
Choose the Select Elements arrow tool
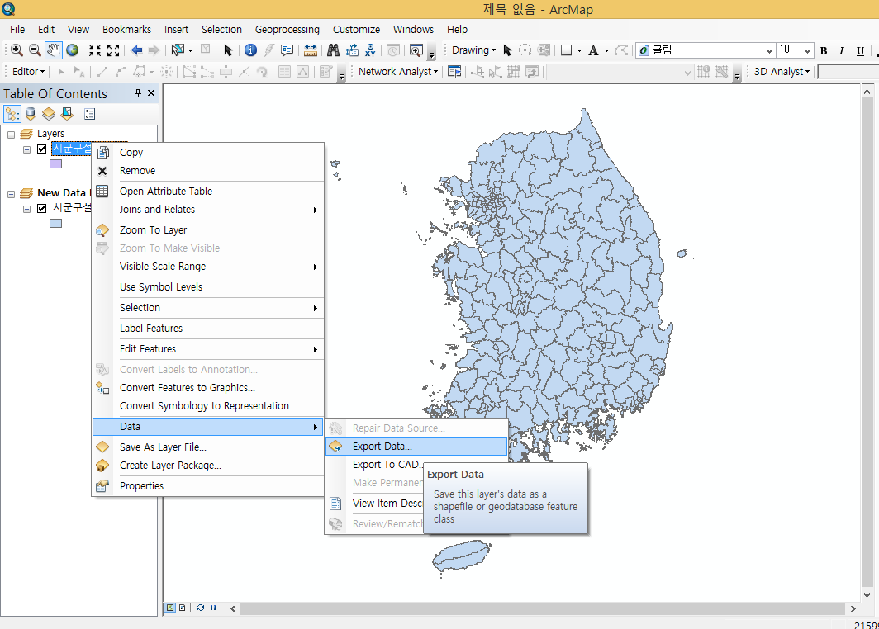228,50
